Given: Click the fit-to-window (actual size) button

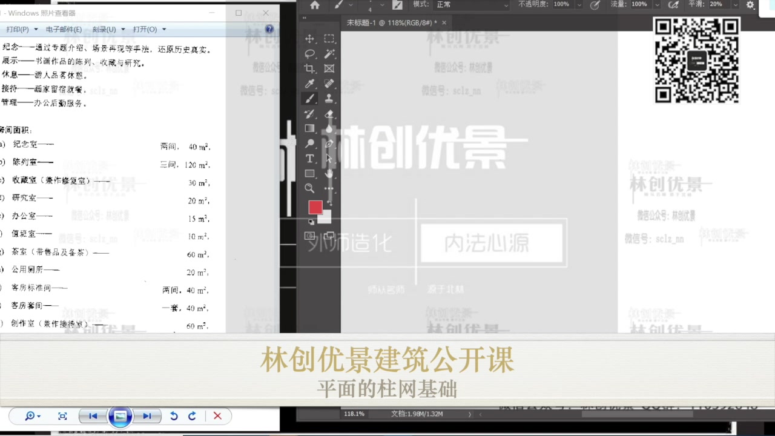Looking at the screenshot, I should (62, 416).
